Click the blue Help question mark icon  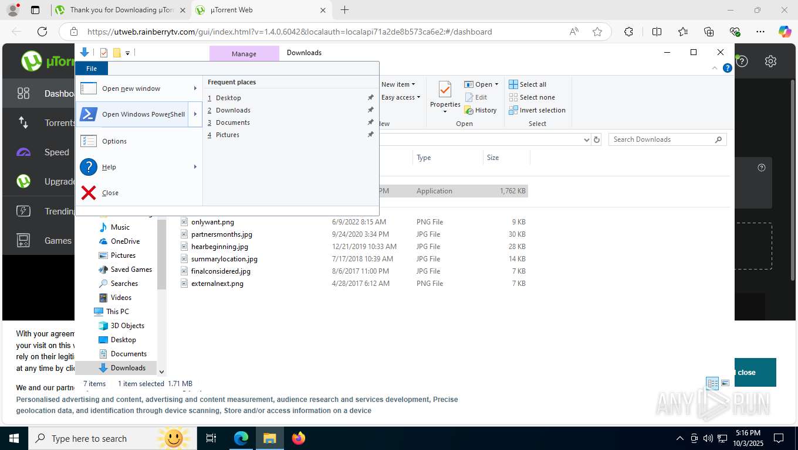(89, 167)
